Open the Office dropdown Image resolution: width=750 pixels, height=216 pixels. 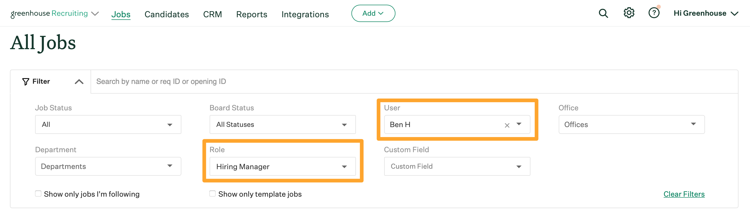point(631,124)
